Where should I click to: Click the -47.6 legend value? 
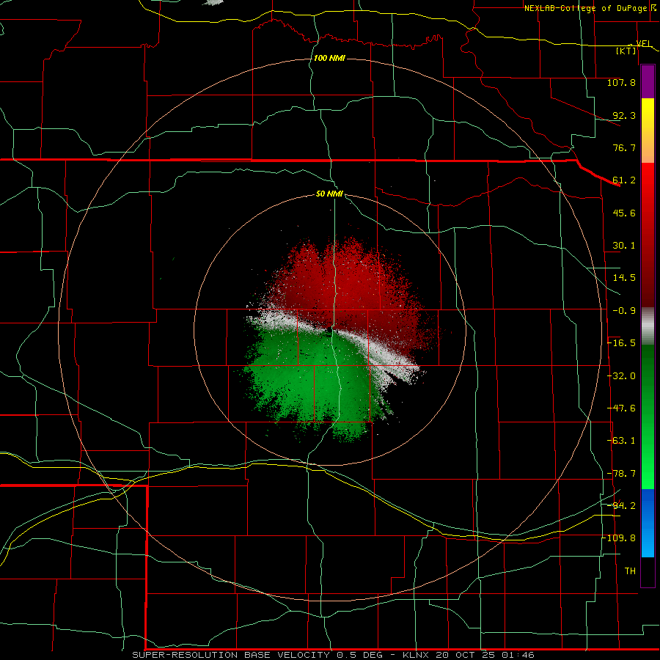click(621, 408)
